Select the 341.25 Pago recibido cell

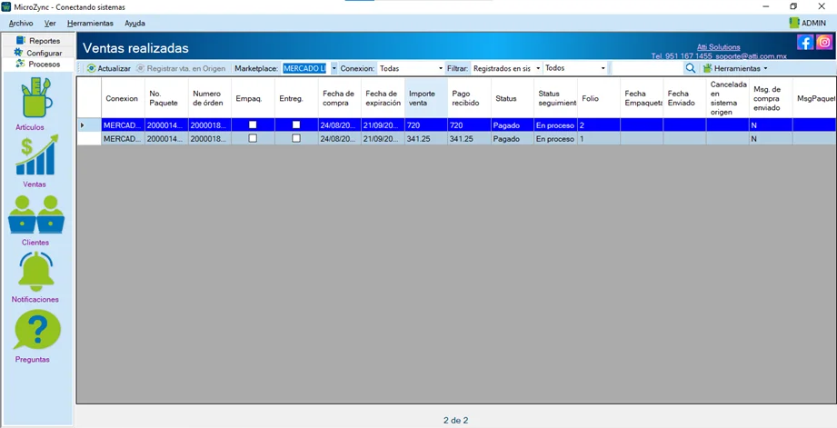pyautogui.click(x=469, y=138)
